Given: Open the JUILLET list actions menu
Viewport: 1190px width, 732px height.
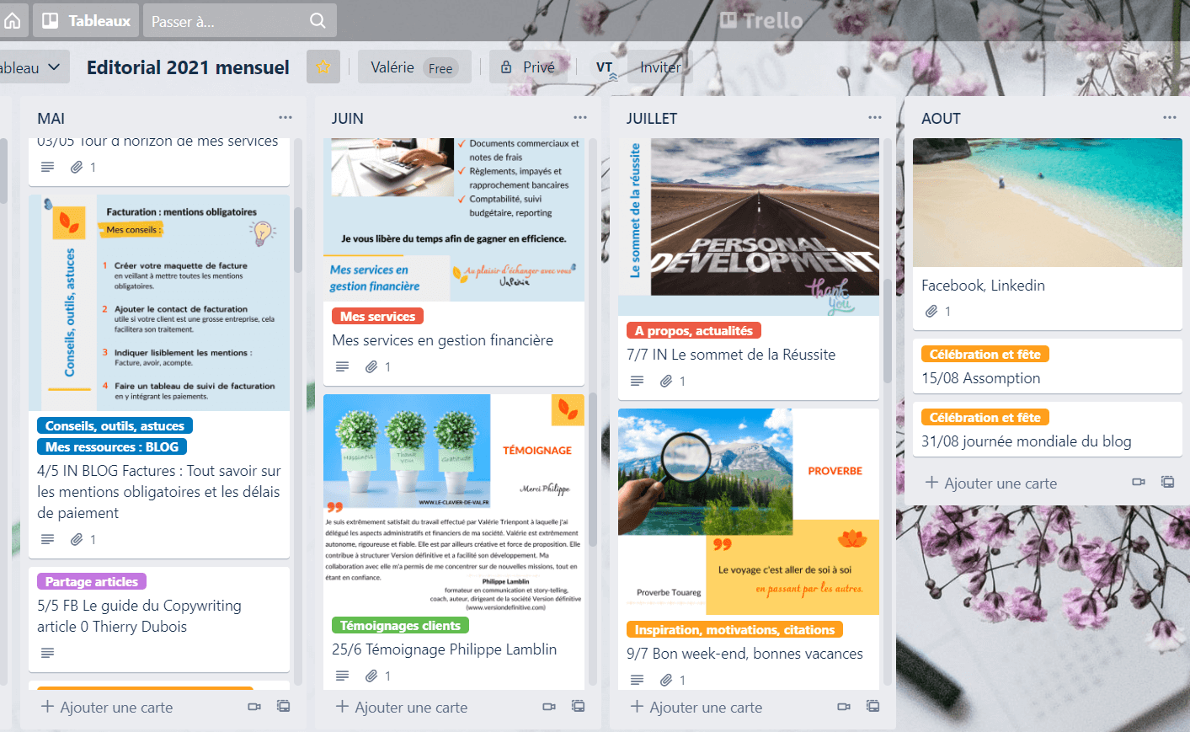Looking at the screenshot, I should pyautogui.click(x=875, y=118).
